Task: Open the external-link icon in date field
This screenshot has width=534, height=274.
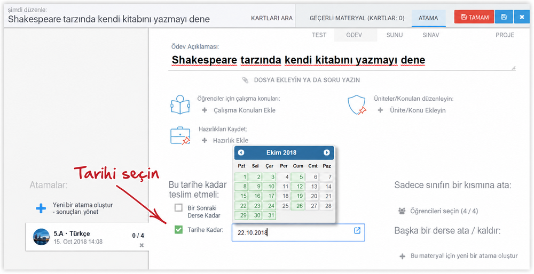Action: coord(357,230)
